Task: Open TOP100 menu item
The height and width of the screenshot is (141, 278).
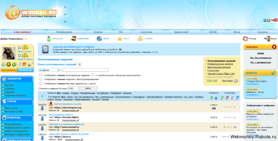Action: 213,32
